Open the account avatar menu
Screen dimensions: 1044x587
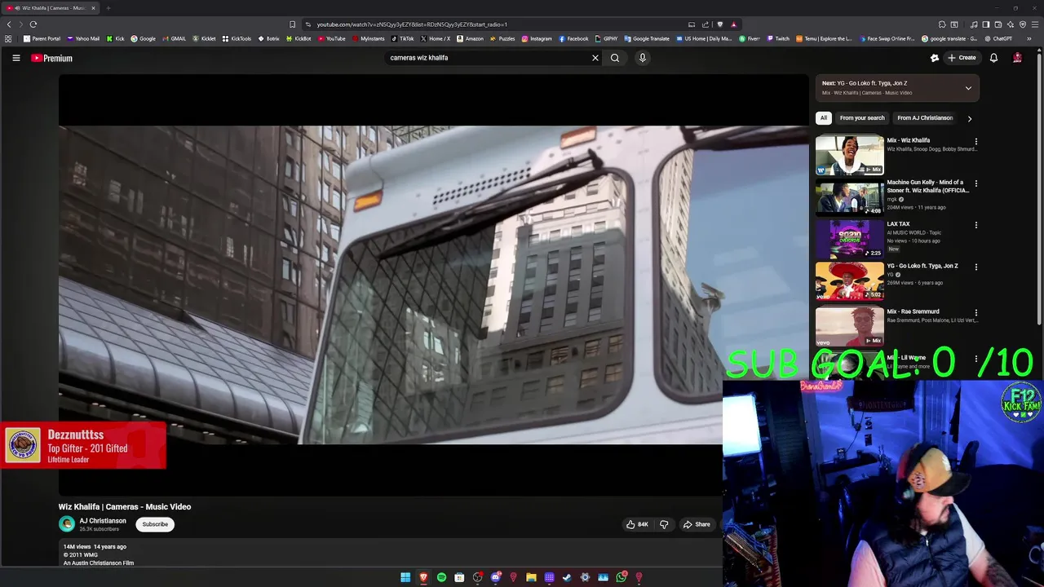1017,58
